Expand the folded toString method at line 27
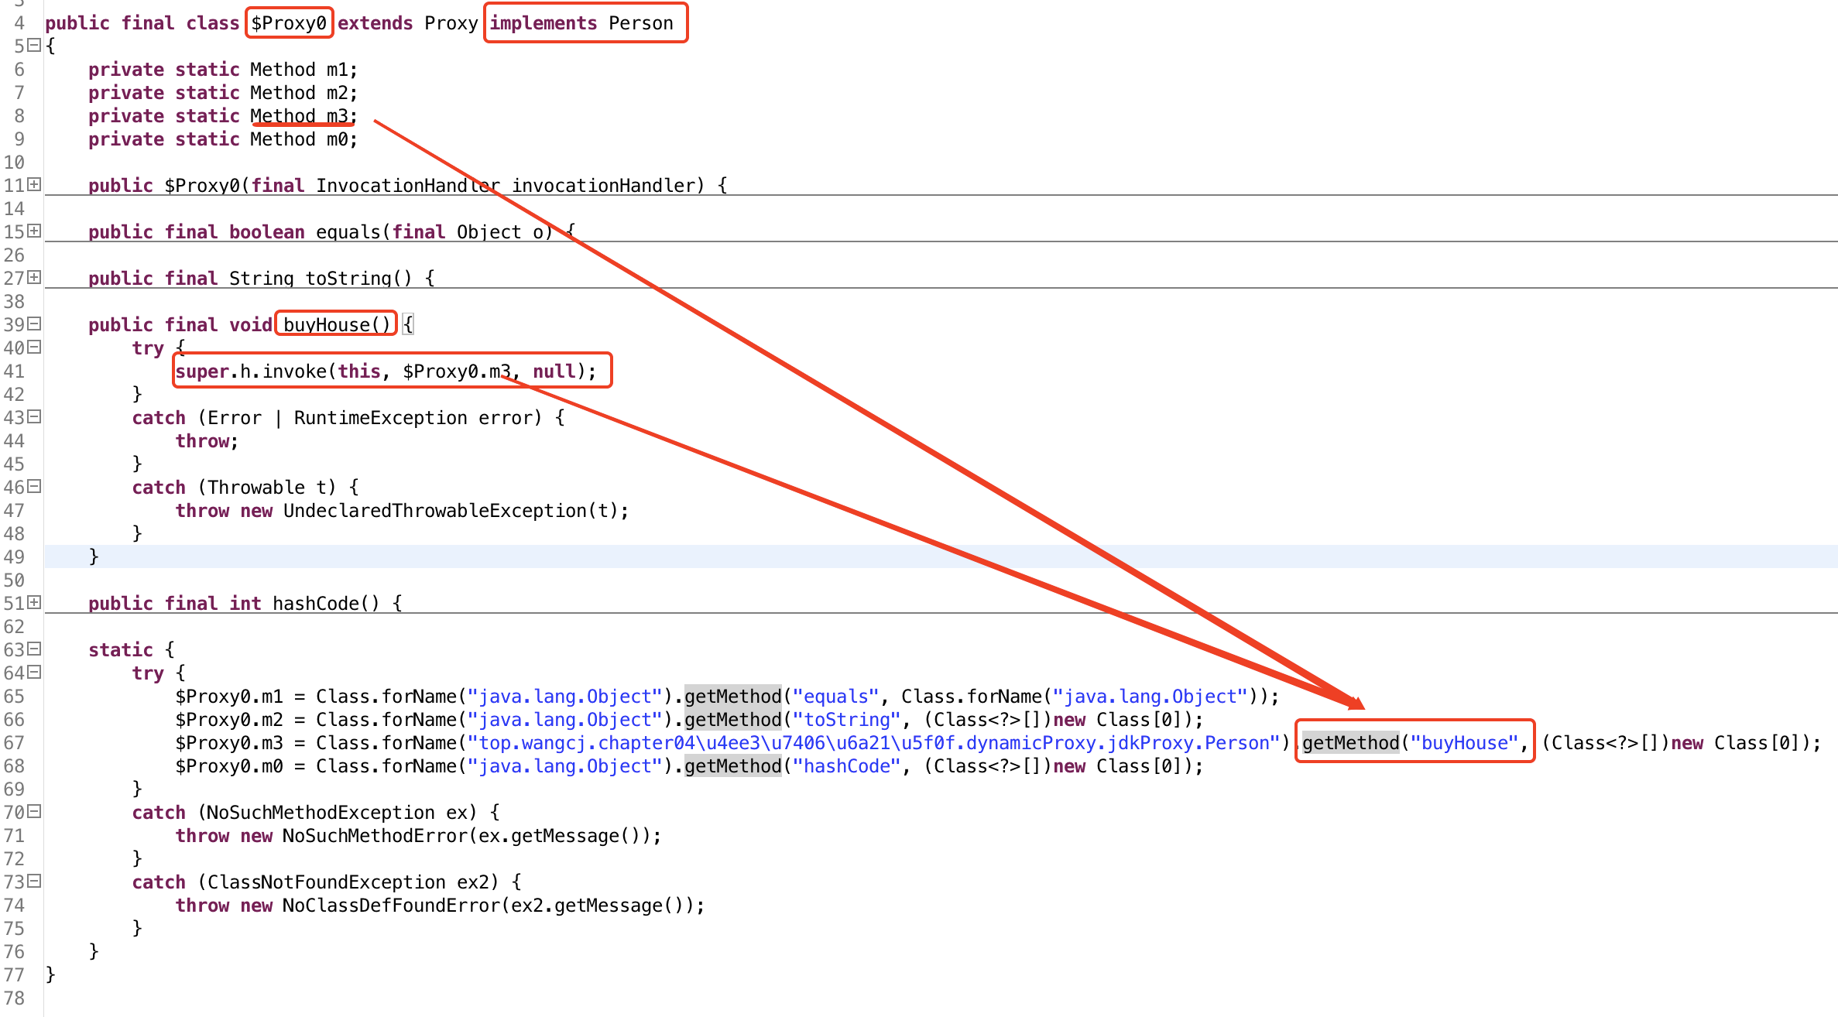Viewport: 1838px width, 1017px height. pos(34,277)
